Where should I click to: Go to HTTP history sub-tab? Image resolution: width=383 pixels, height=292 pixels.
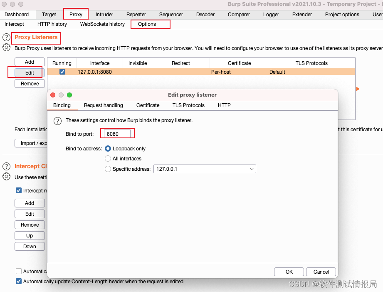tap(52, 24)
